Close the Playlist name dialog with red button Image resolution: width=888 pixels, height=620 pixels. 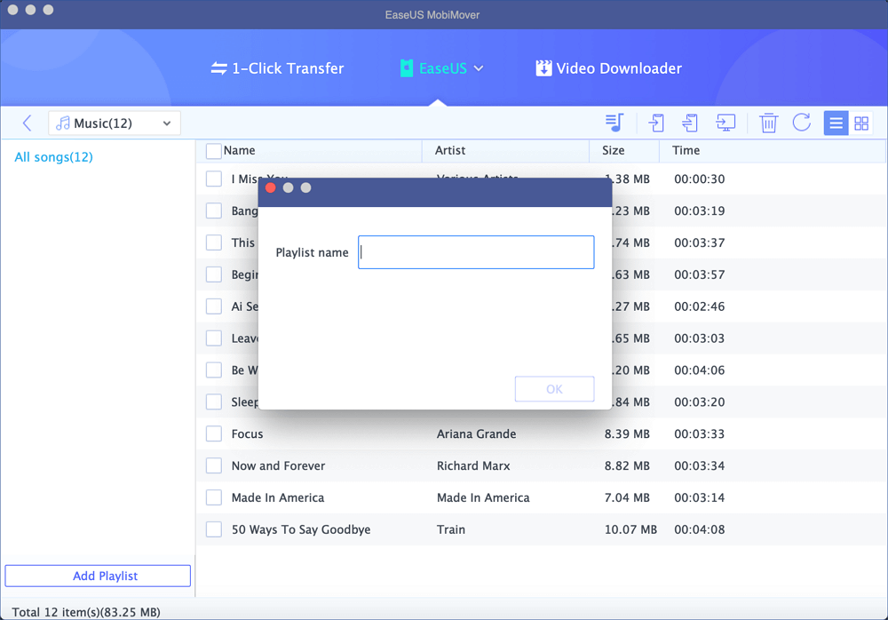click(271, 187)
